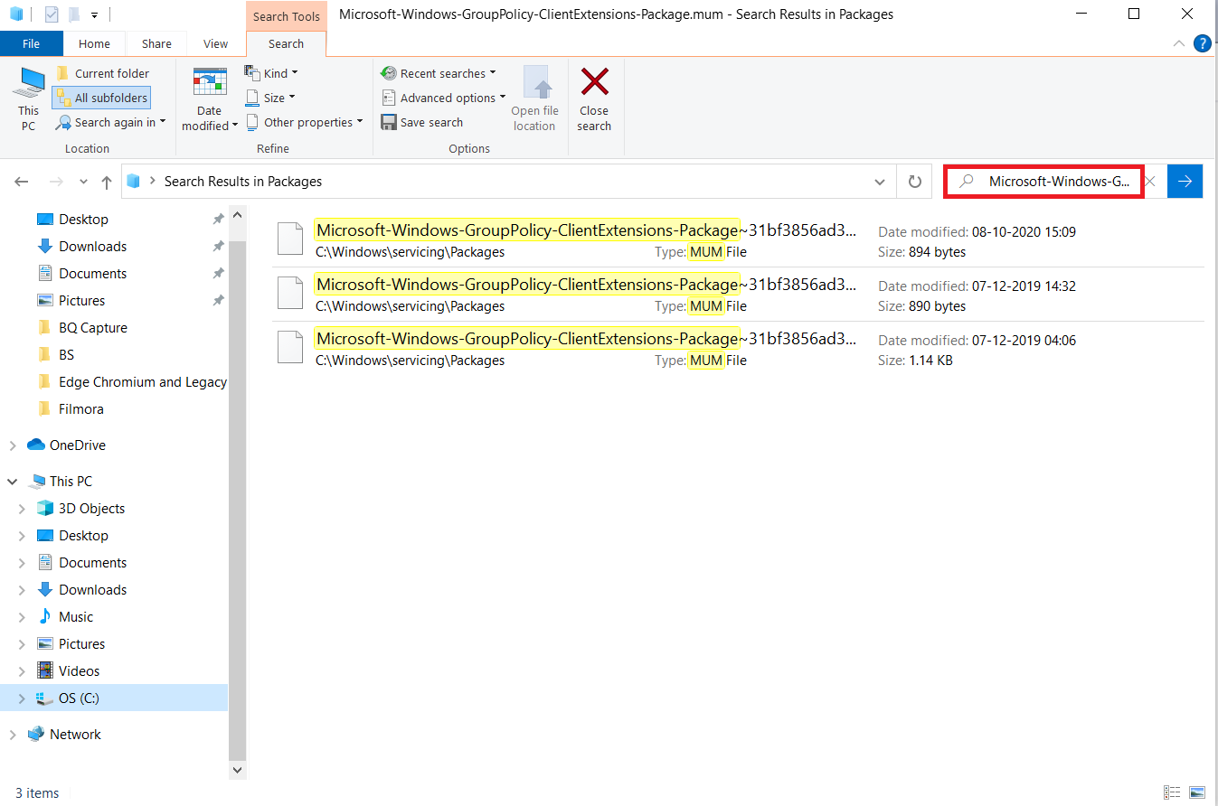Open the recent locations dropdown arrow
This screenshot has width=1218, height=806.
pos(83,182)
